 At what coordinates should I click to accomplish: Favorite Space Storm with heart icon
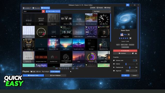(130, 38)
